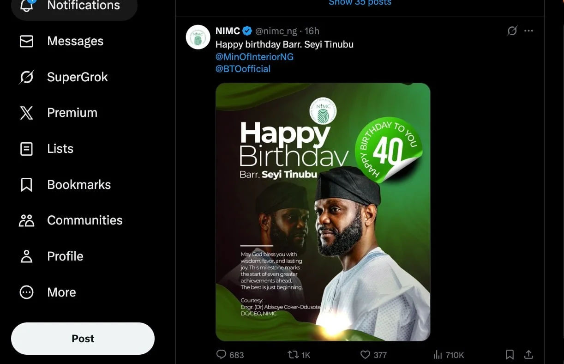Open Lists icon in sidebar

(27, 149)
